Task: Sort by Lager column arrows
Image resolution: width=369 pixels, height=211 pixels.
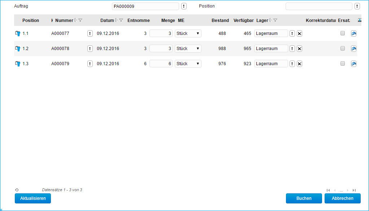Action: 270,20
